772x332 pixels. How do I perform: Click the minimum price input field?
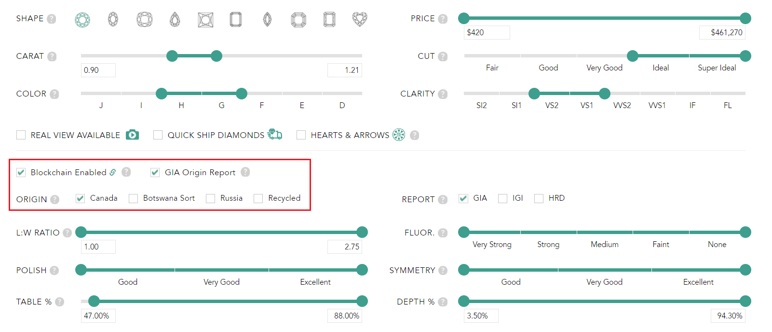click(487, 32)
